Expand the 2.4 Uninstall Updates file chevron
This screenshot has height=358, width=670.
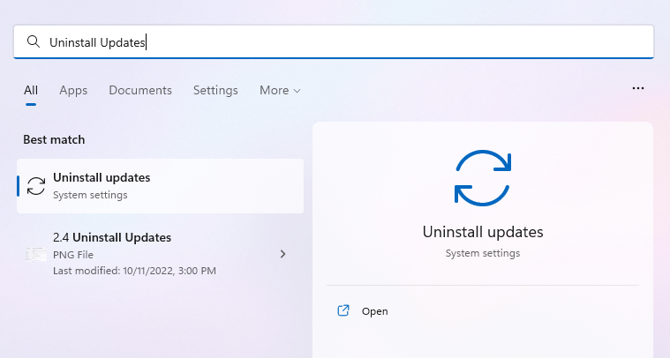coord(282,254)
